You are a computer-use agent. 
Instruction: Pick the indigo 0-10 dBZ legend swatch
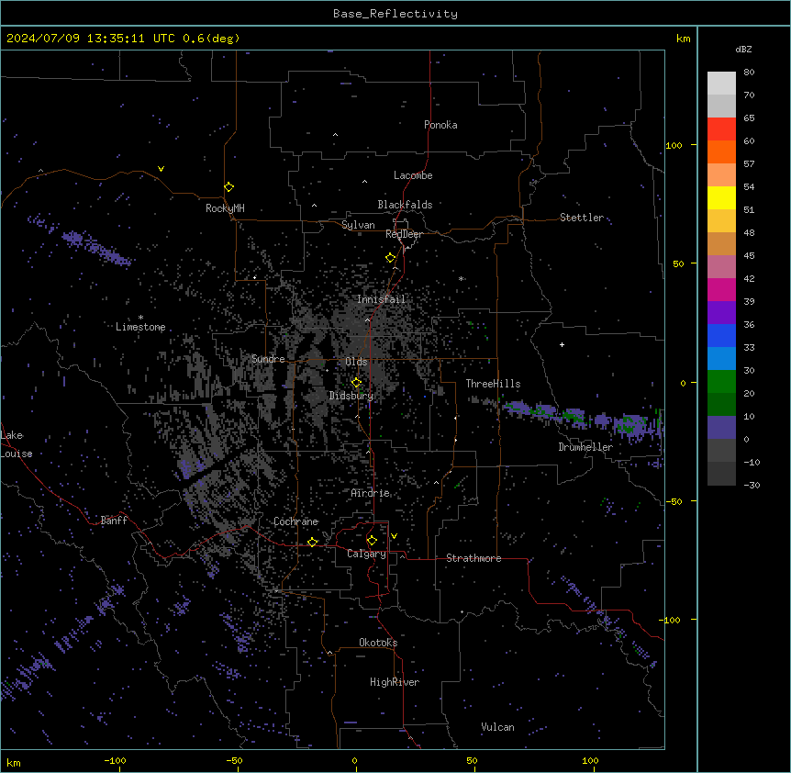[721, 428]
